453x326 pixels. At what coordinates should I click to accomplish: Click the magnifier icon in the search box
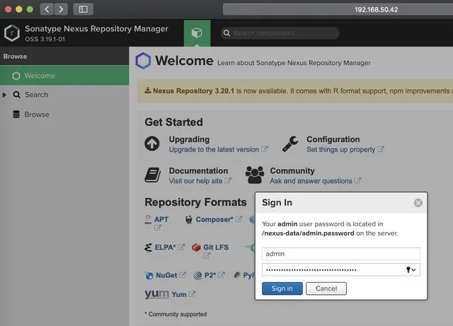pyautogui.click(x=226, y=33)
